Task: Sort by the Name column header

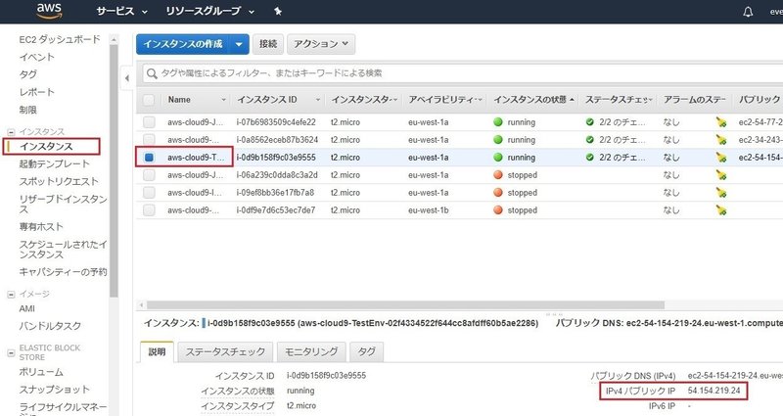Action: point(179,100)
